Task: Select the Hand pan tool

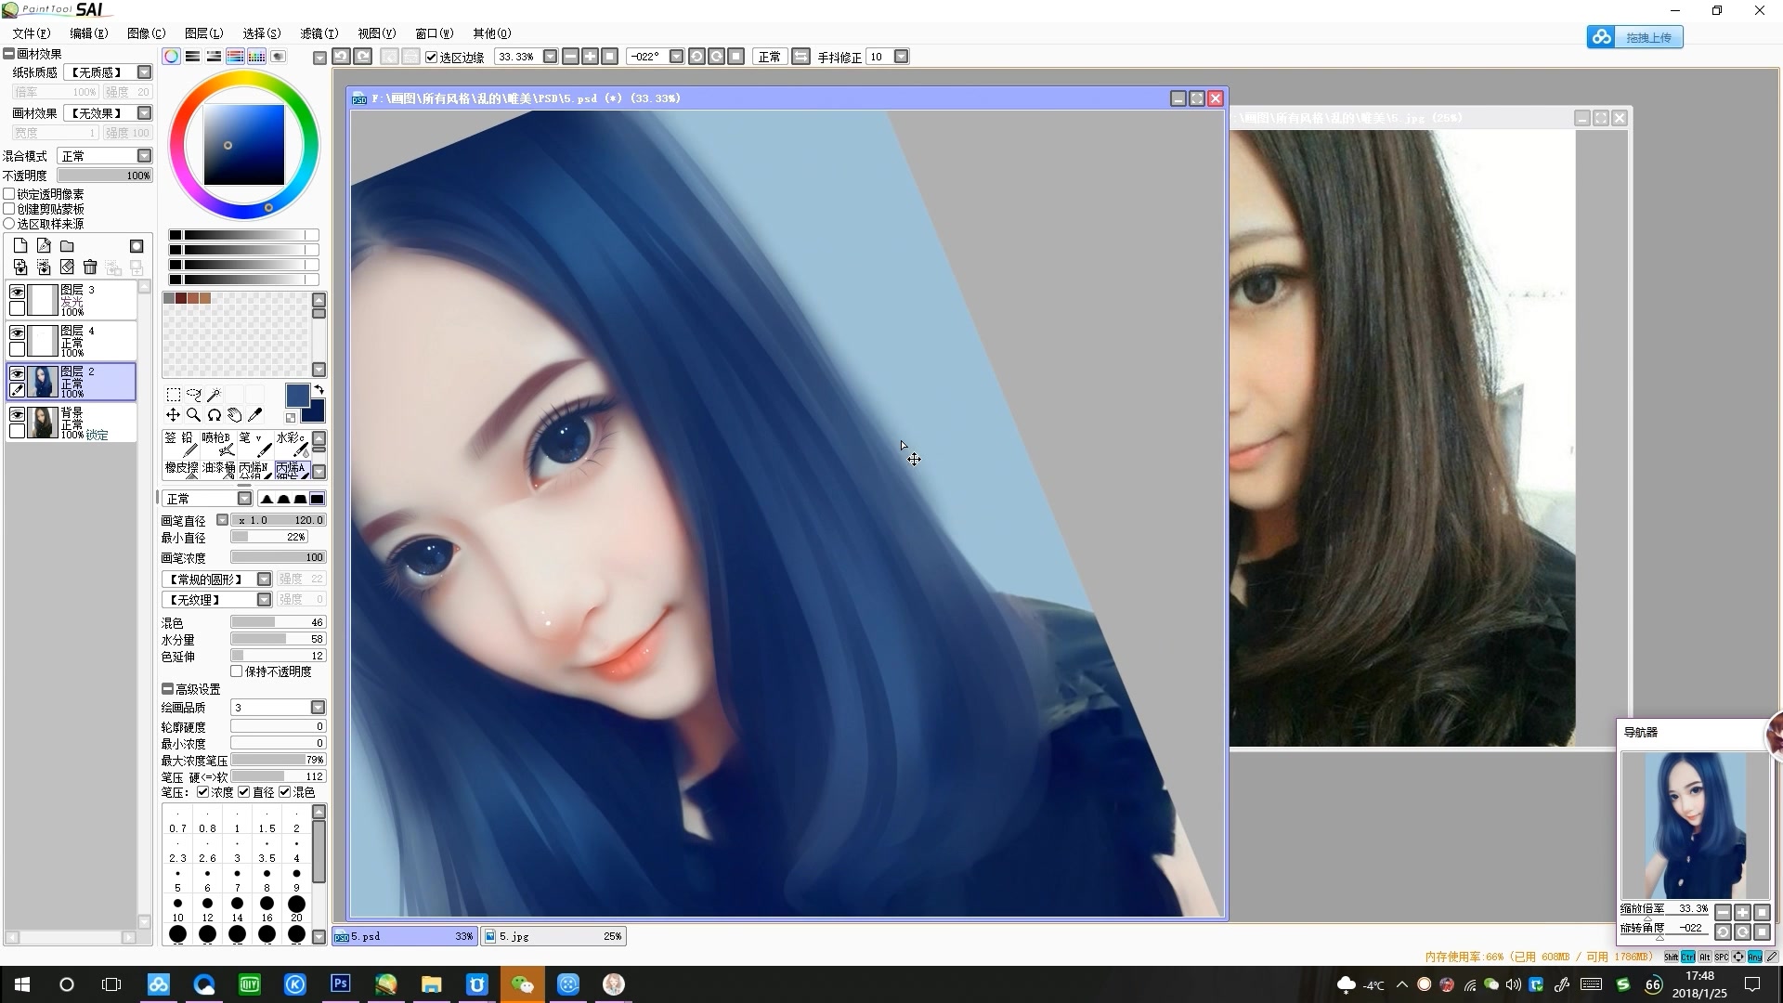Action: pyautogui.click(x=235, y=415)
